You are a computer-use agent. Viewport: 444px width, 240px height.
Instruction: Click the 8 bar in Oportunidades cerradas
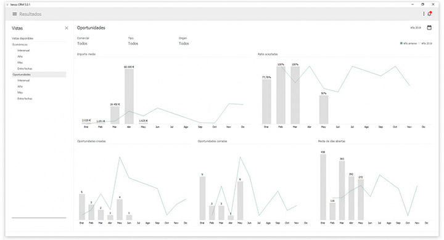click(x=240, y=201)
